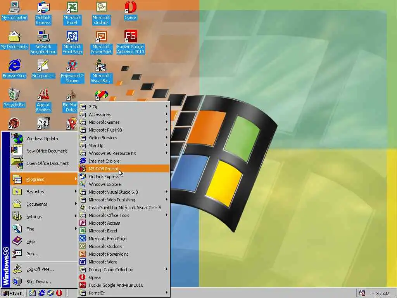
Task: Expand Documents submenu in Start menu
Action: coord(44,204)
